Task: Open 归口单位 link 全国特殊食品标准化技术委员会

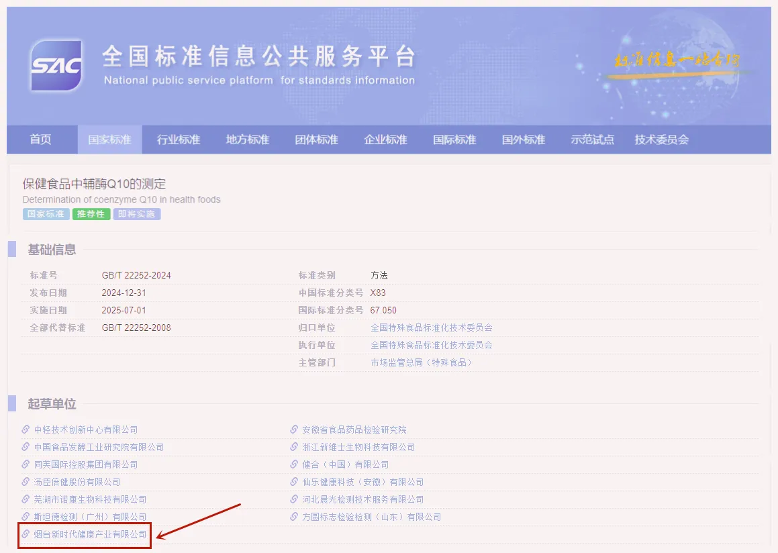Action: pos(432,328)
